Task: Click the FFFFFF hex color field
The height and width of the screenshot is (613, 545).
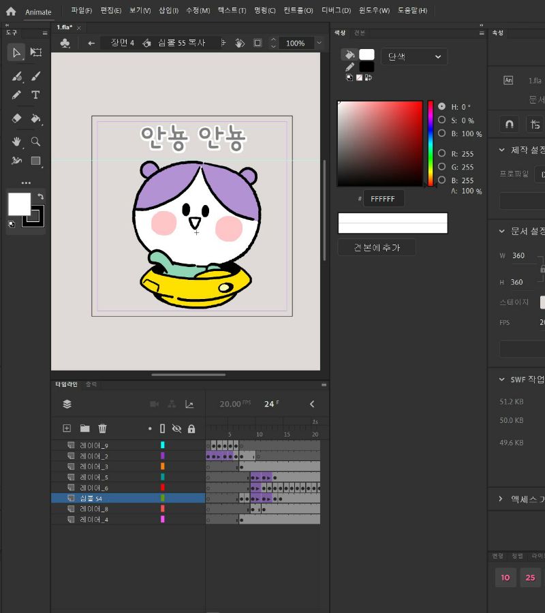Action: point(383,199)
